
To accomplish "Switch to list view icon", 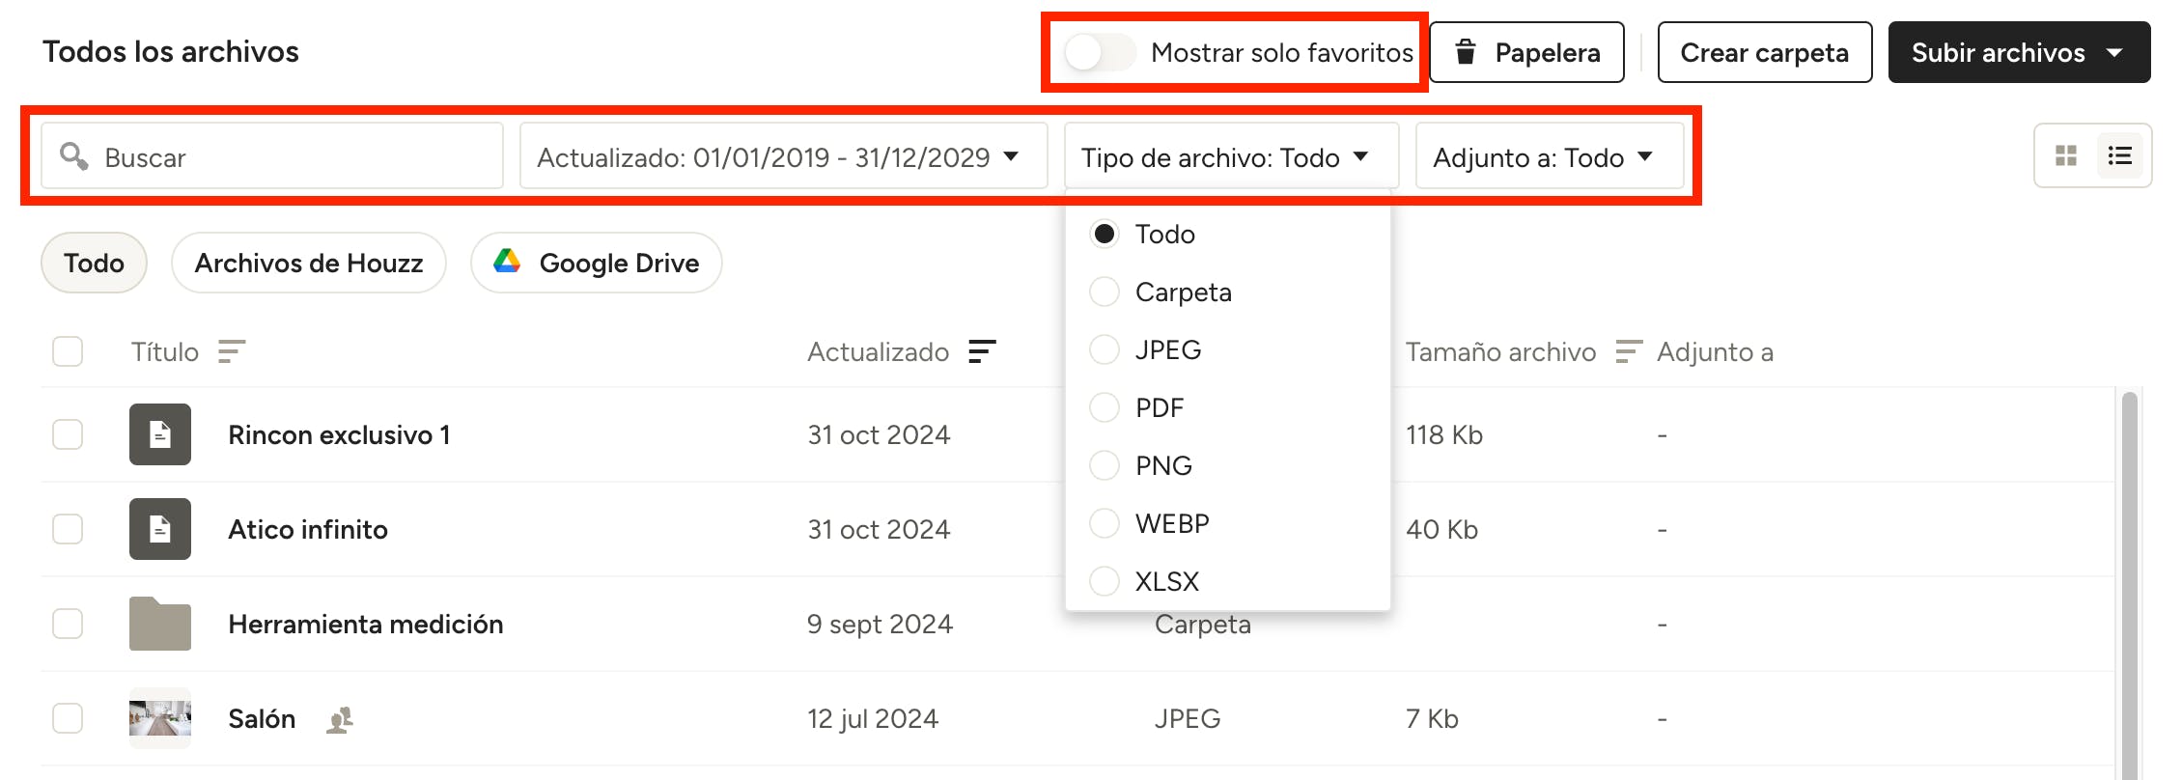I will click(x=2119, y=155).
